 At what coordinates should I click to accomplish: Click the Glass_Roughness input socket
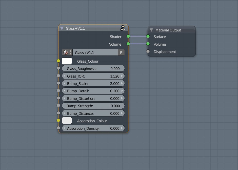click(58, 68)
